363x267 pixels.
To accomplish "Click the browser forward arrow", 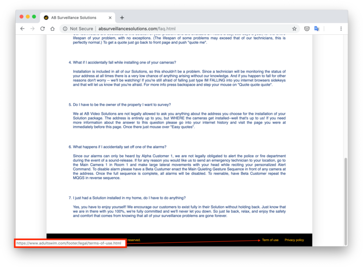I will (32, 29).
